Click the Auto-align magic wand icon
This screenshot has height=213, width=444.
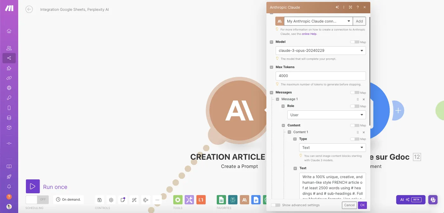[134, 200]
